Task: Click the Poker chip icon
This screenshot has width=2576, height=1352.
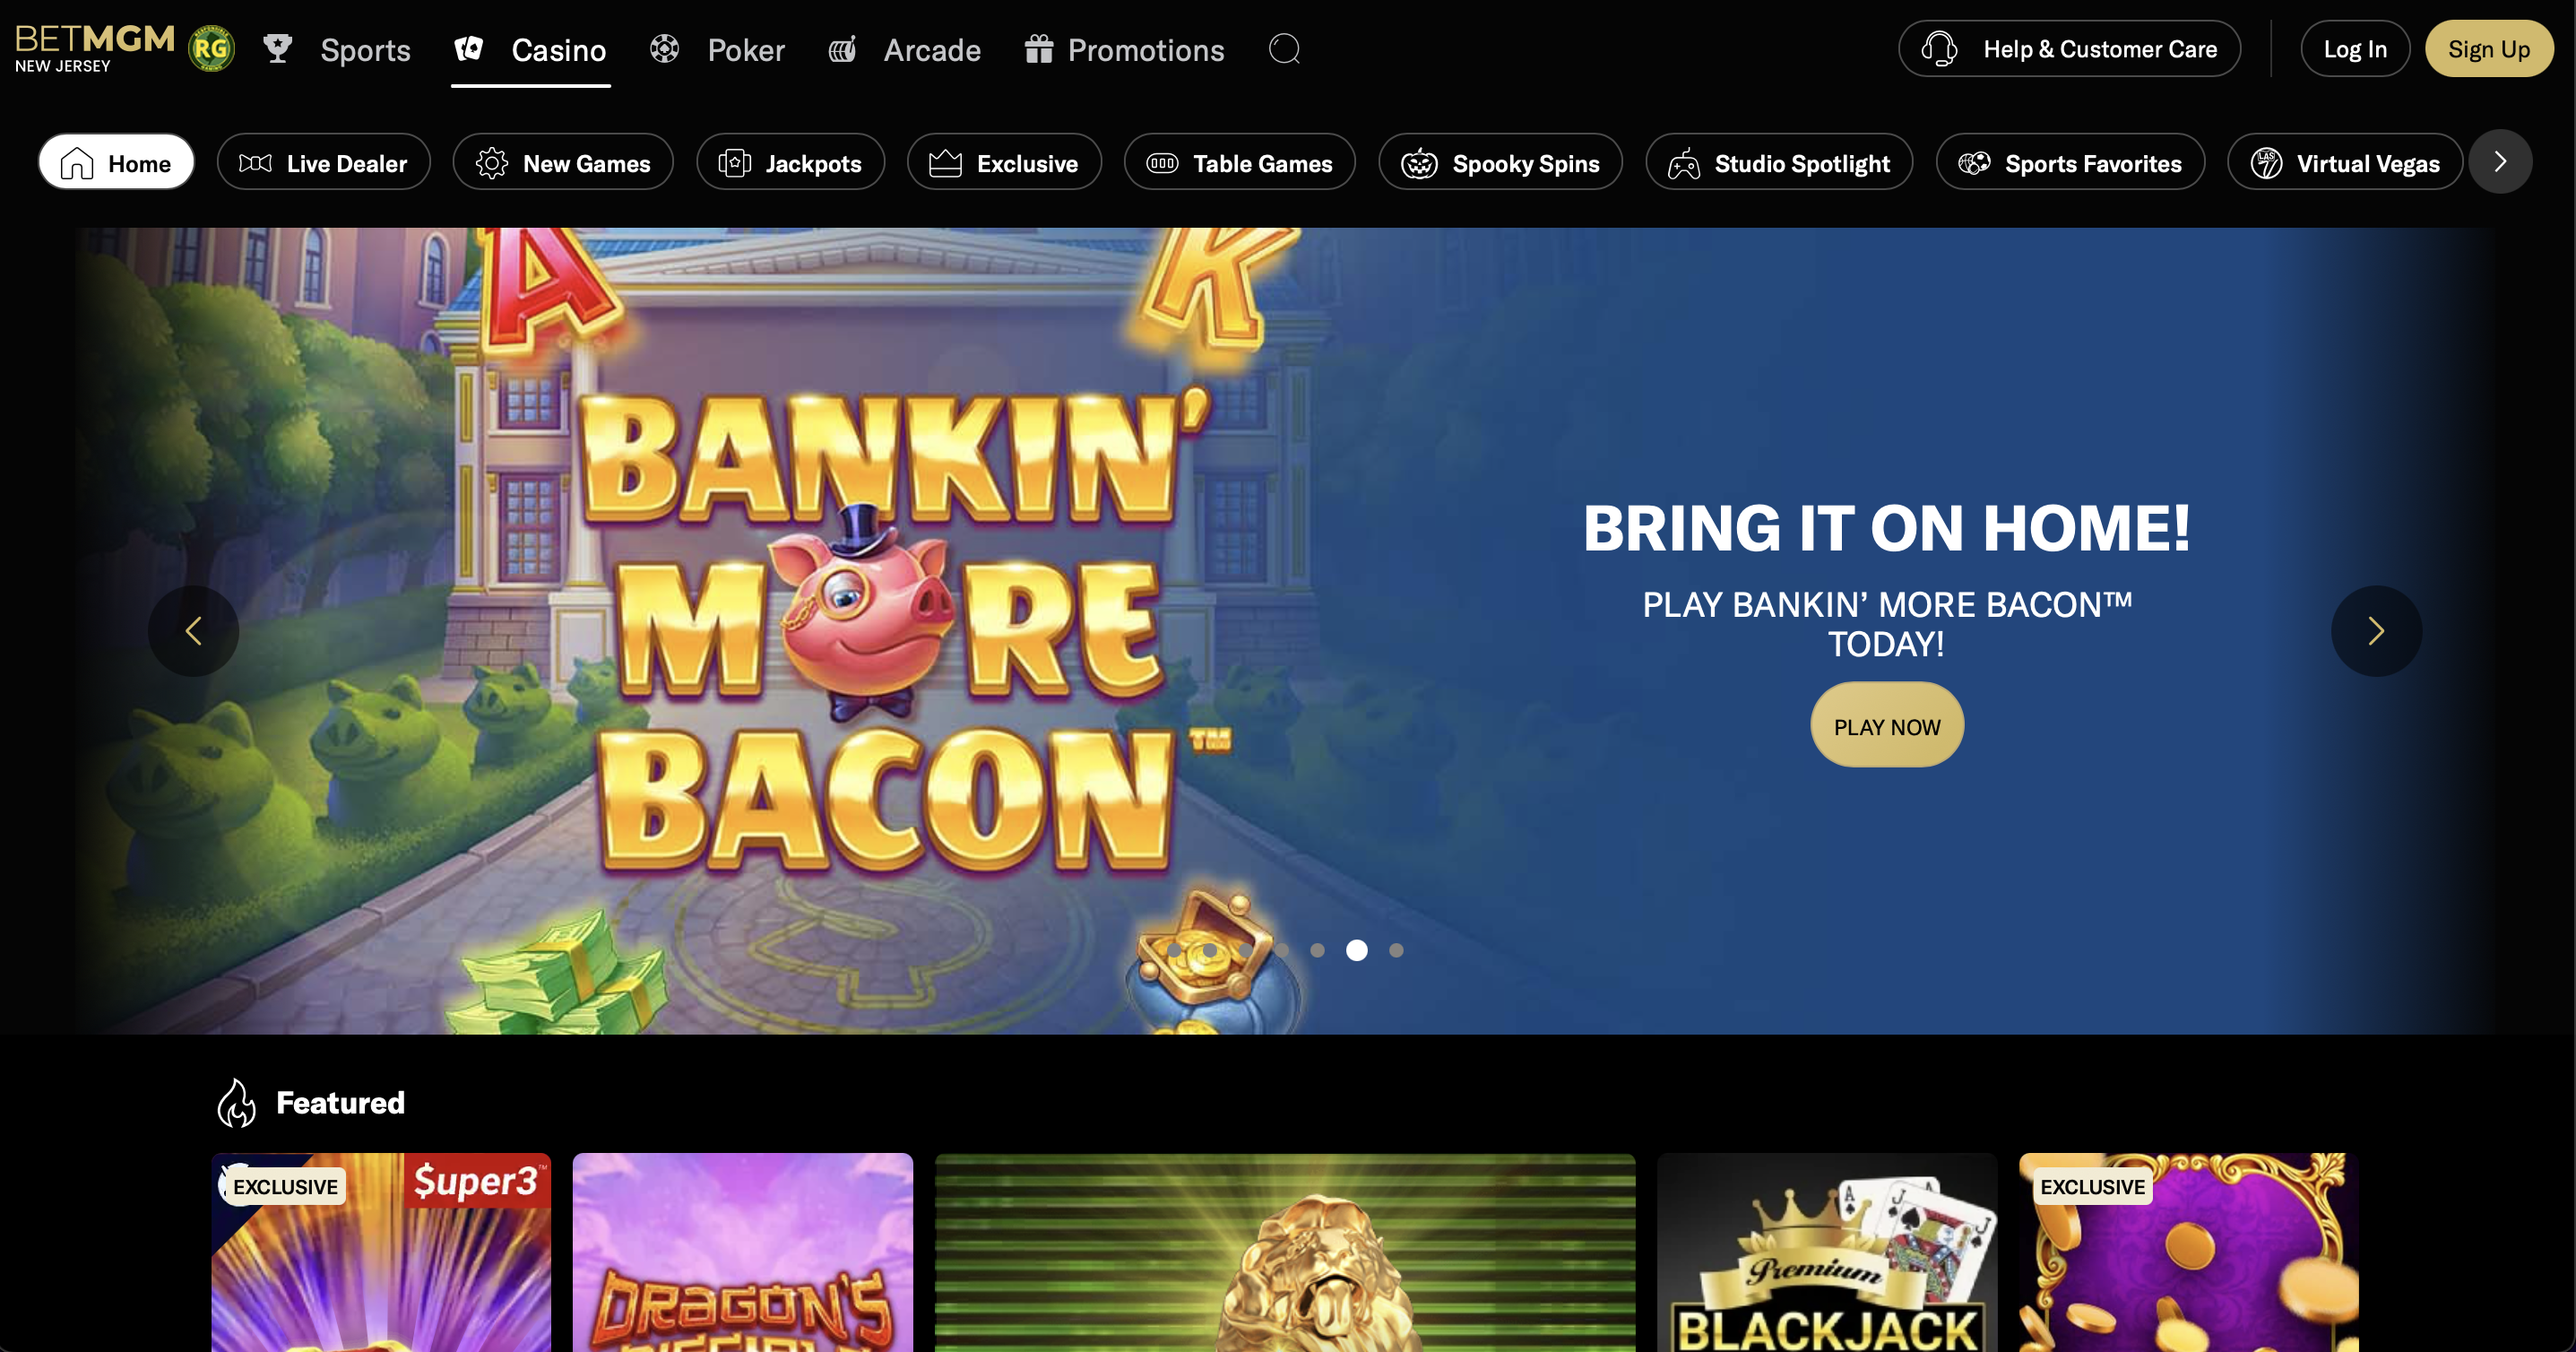Action: click(x=665, y=49)
